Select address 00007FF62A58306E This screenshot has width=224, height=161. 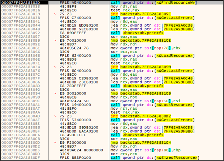point(21,59)
